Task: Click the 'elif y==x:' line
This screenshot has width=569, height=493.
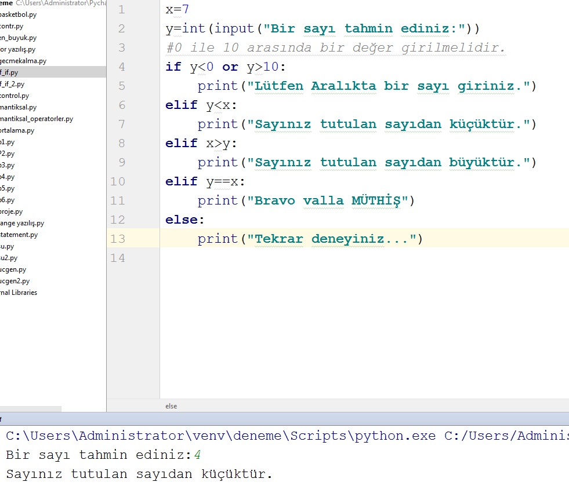Action: tap(205, 181)
